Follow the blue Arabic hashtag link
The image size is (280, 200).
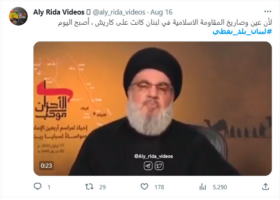(242, 32)
